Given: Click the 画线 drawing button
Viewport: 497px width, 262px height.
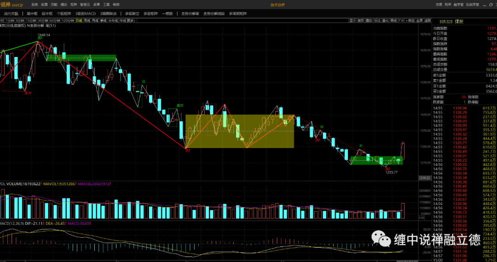Looking at the screenshot, I should point(393,21).
